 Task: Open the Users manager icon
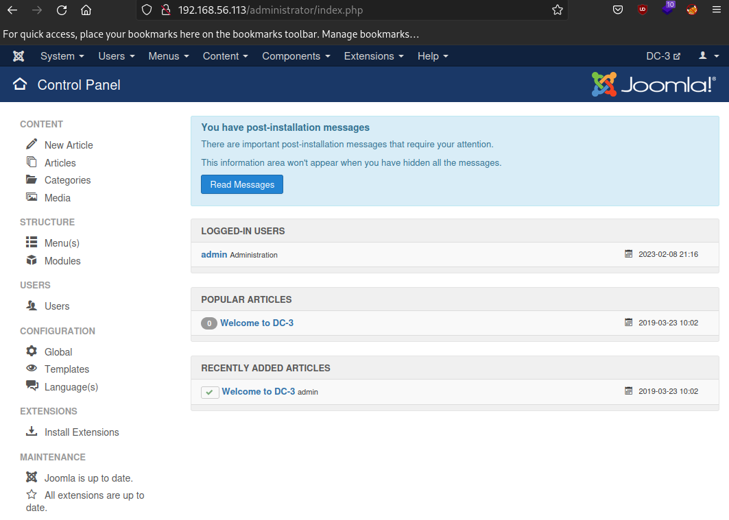[x=32, y=306]
